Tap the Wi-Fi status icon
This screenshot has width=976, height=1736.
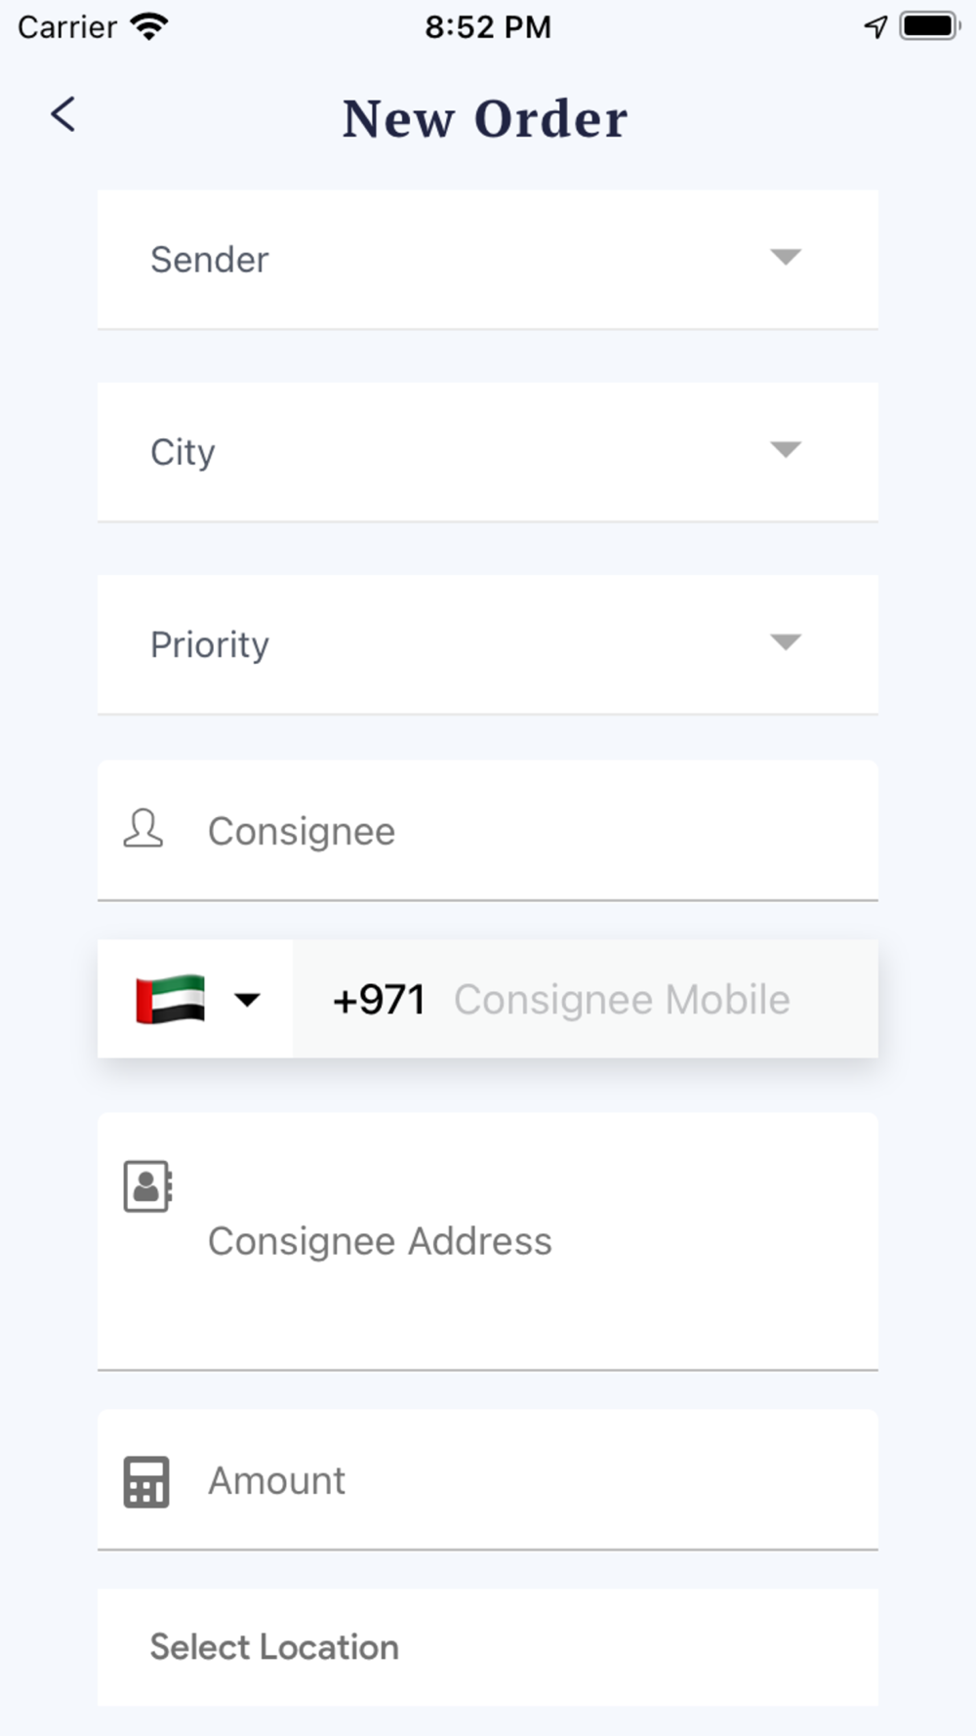[x=149, y=26]
